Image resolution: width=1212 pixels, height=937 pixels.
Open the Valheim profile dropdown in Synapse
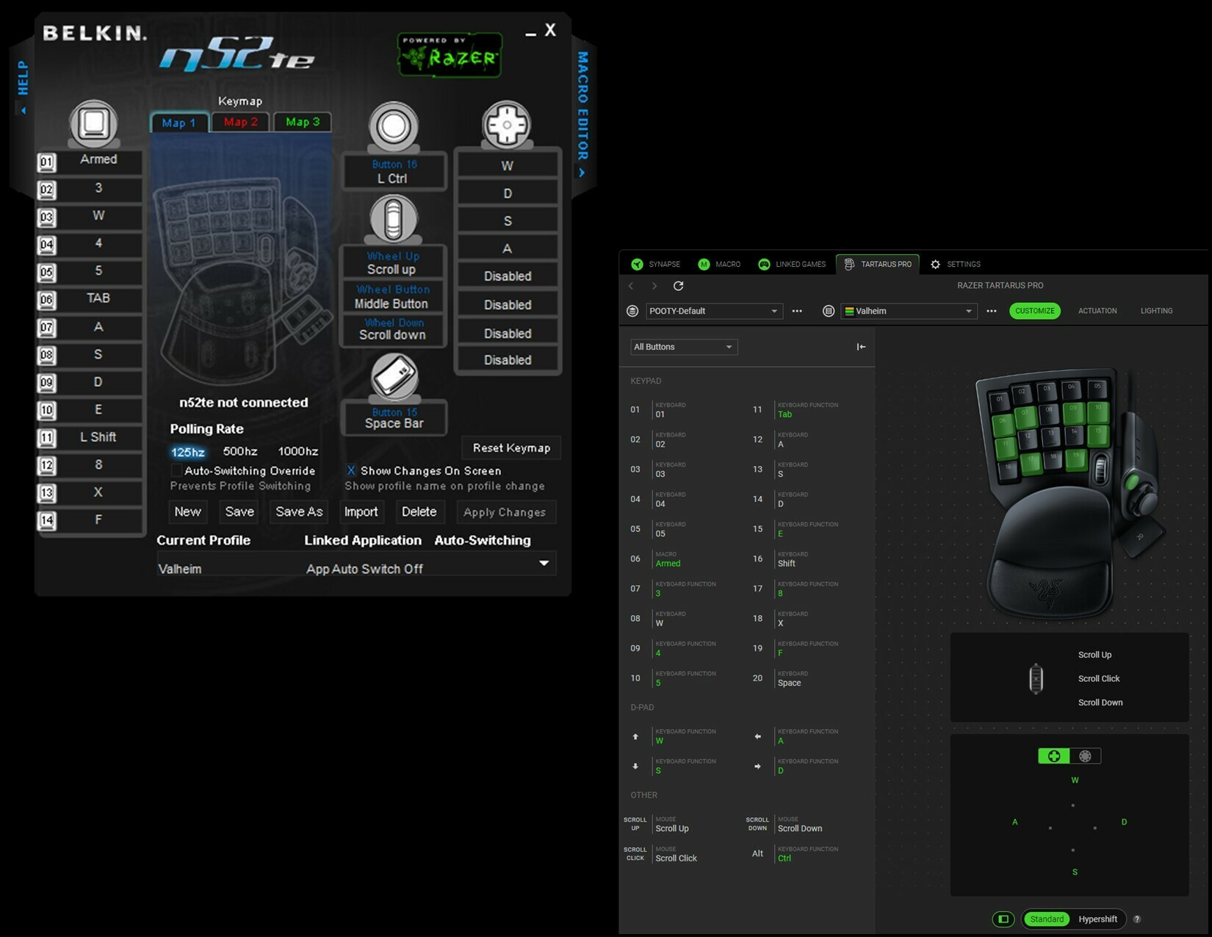tap(909, 311)
